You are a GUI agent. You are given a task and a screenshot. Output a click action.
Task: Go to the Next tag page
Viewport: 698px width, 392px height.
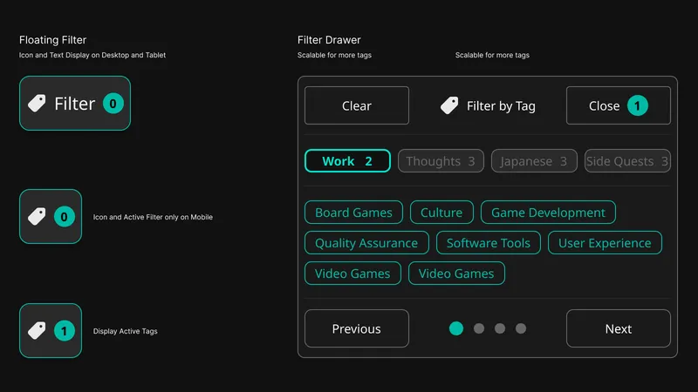(x=619, y=328)
